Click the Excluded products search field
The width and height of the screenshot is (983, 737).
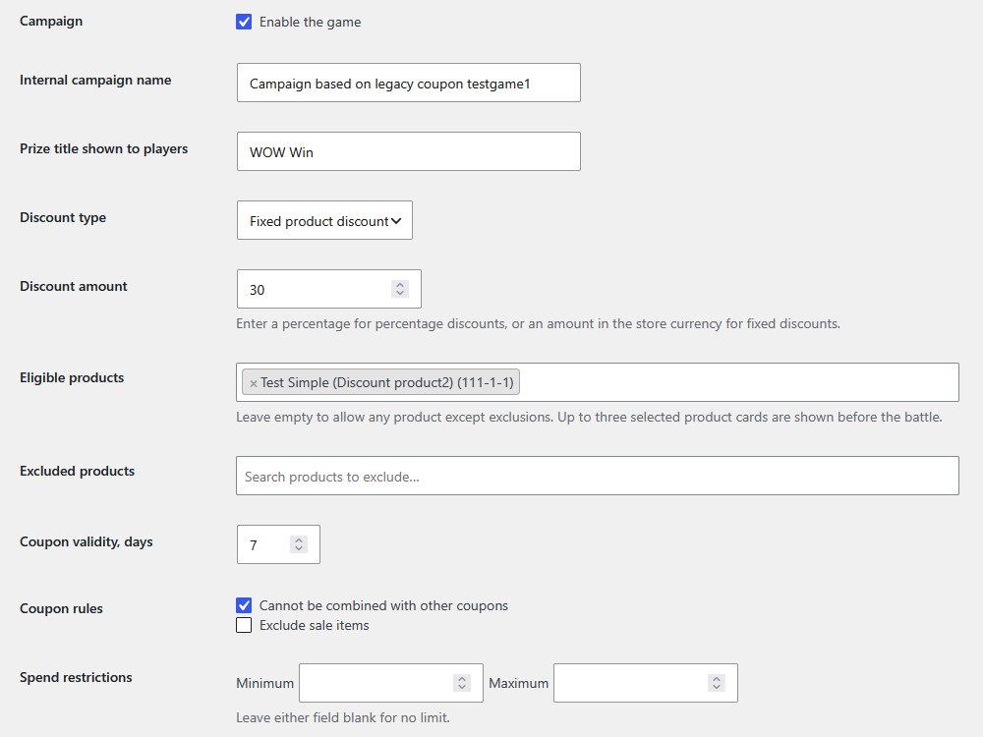click(598, 476)
